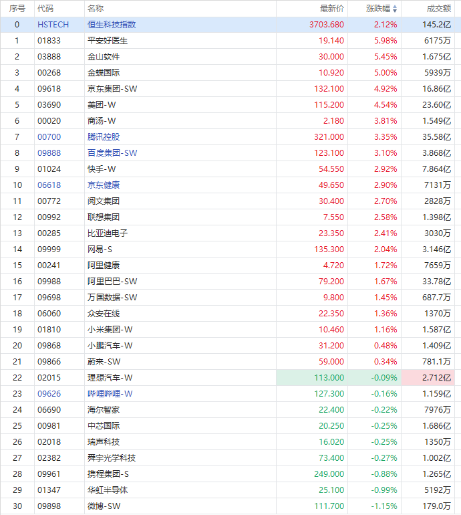461x515 pixels.
Task: Click the highlighted -0.09% change cell
Action: tap(374, 378)
